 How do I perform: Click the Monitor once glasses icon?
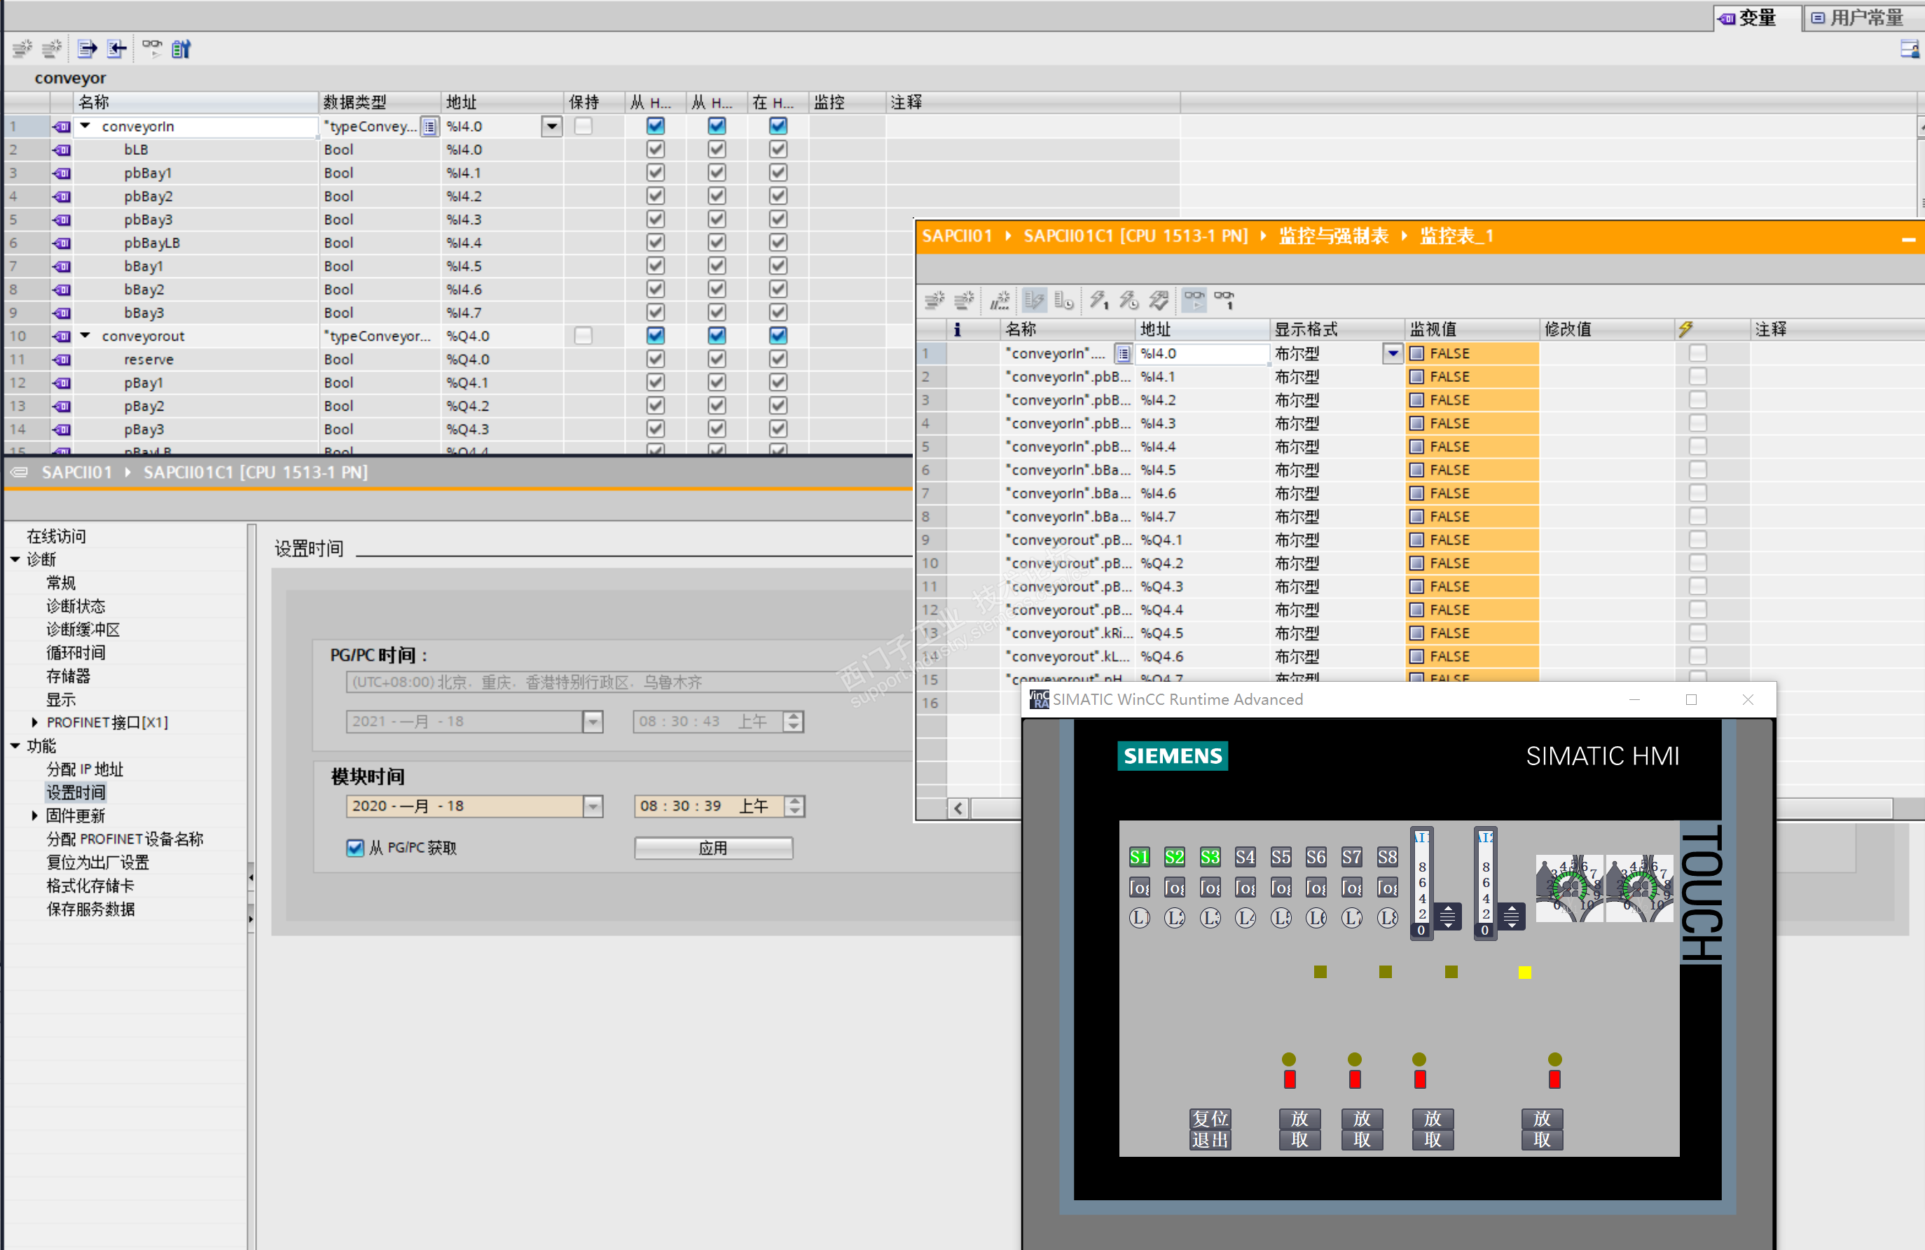[1224, 301]
